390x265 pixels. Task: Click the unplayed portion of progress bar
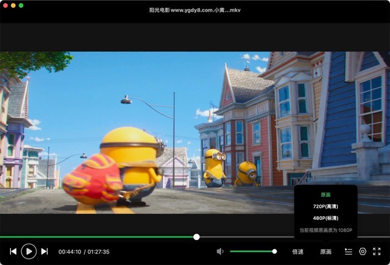click(x=247, y=237)
